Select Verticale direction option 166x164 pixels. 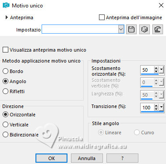pos(5,125)
